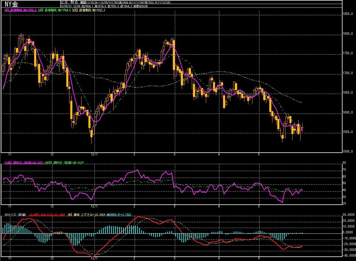Click the 1550.0 price axis label

pyautogui.click(x=348, y=132)
